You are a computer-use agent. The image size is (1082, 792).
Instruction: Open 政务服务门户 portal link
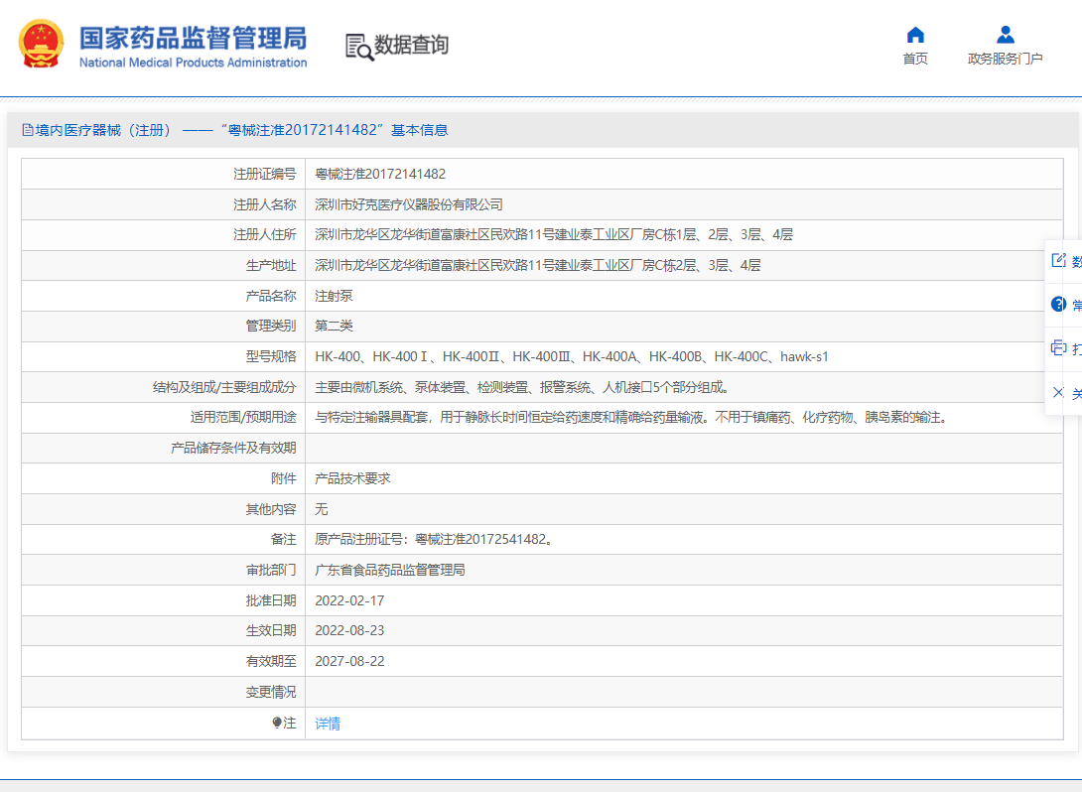click(1006, 59)
